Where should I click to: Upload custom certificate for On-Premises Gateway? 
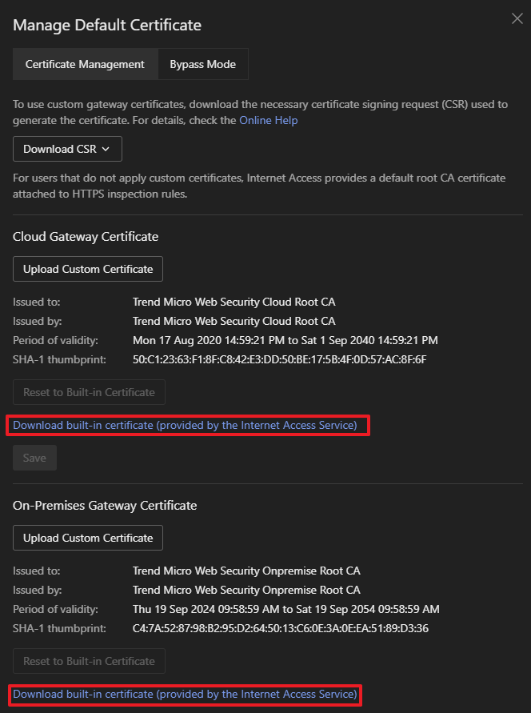[x=88, y=538]
